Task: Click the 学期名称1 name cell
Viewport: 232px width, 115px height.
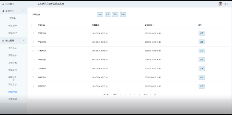Action: point(42,33)
